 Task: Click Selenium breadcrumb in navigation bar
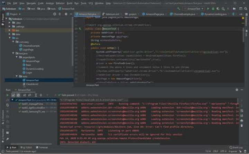9,9
